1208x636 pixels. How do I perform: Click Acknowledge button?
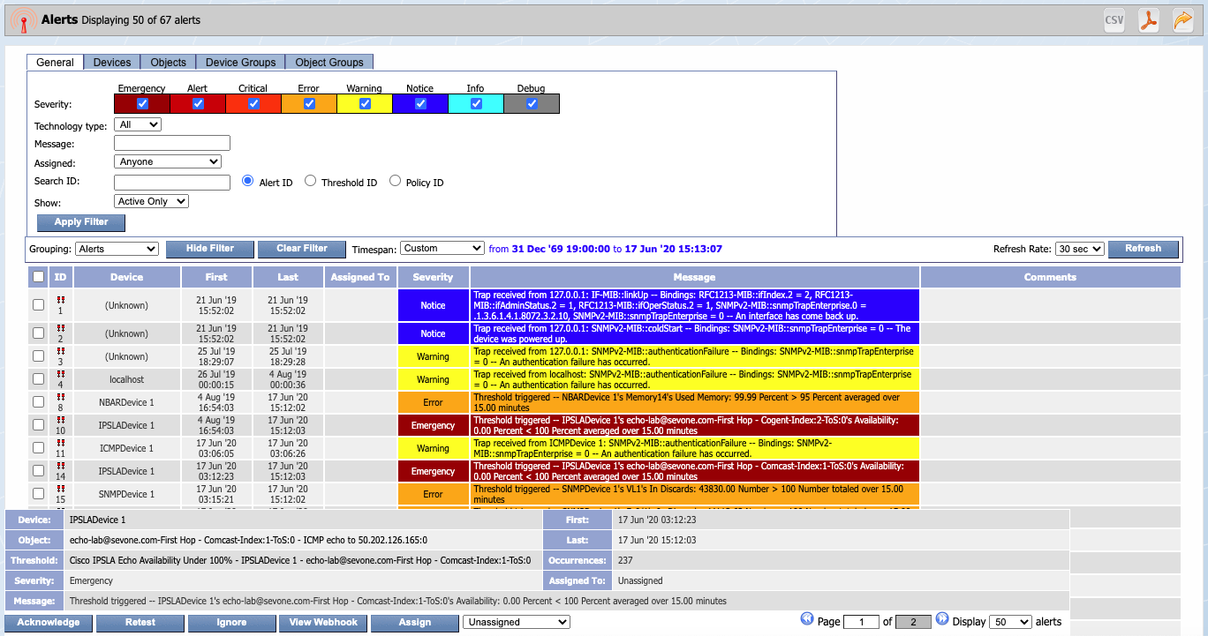coord(49,623)
